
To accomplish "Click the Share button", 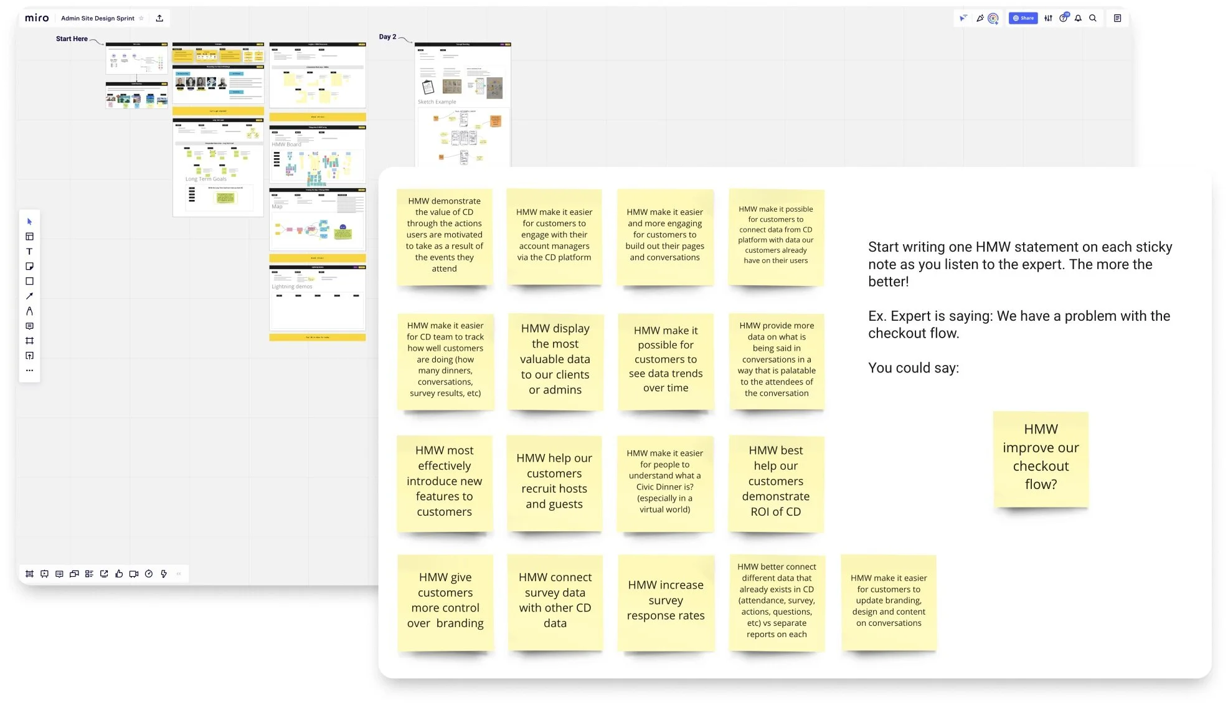I will pos(1023,19).
